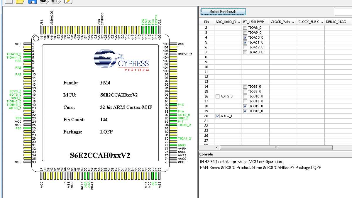This screenshot has height=198, width=352.
Task: Check the TIOA13_0 checkbox
Action: 245,52
